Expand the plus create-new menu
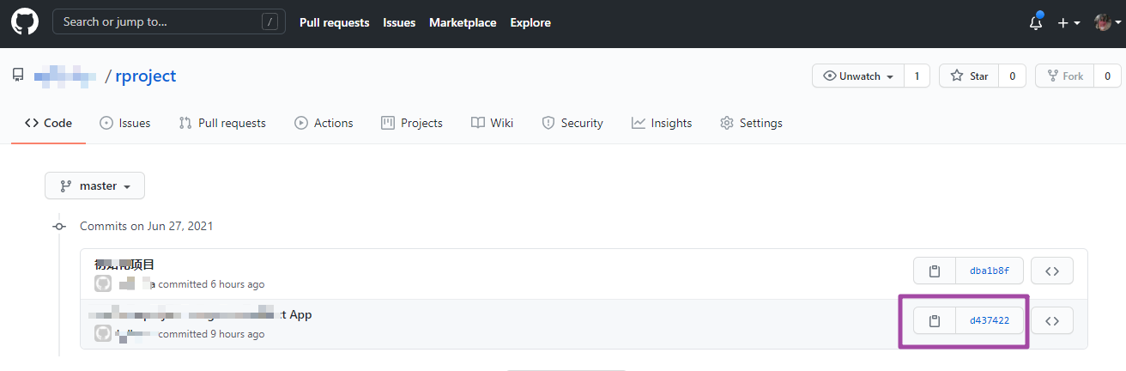 [1068, 23]
